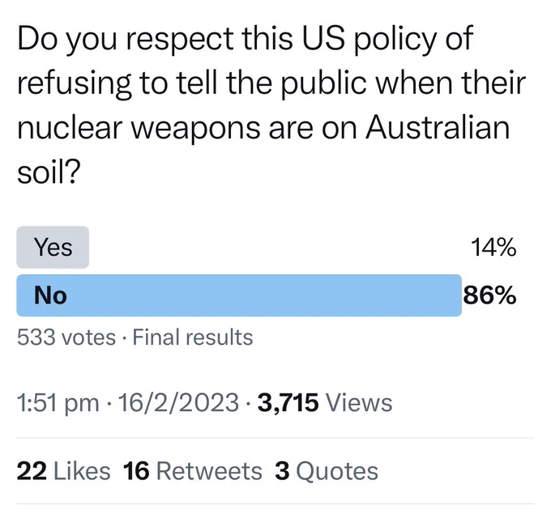Click the 533 votes label
Screen dimensions: 551x522
(66, 337)
